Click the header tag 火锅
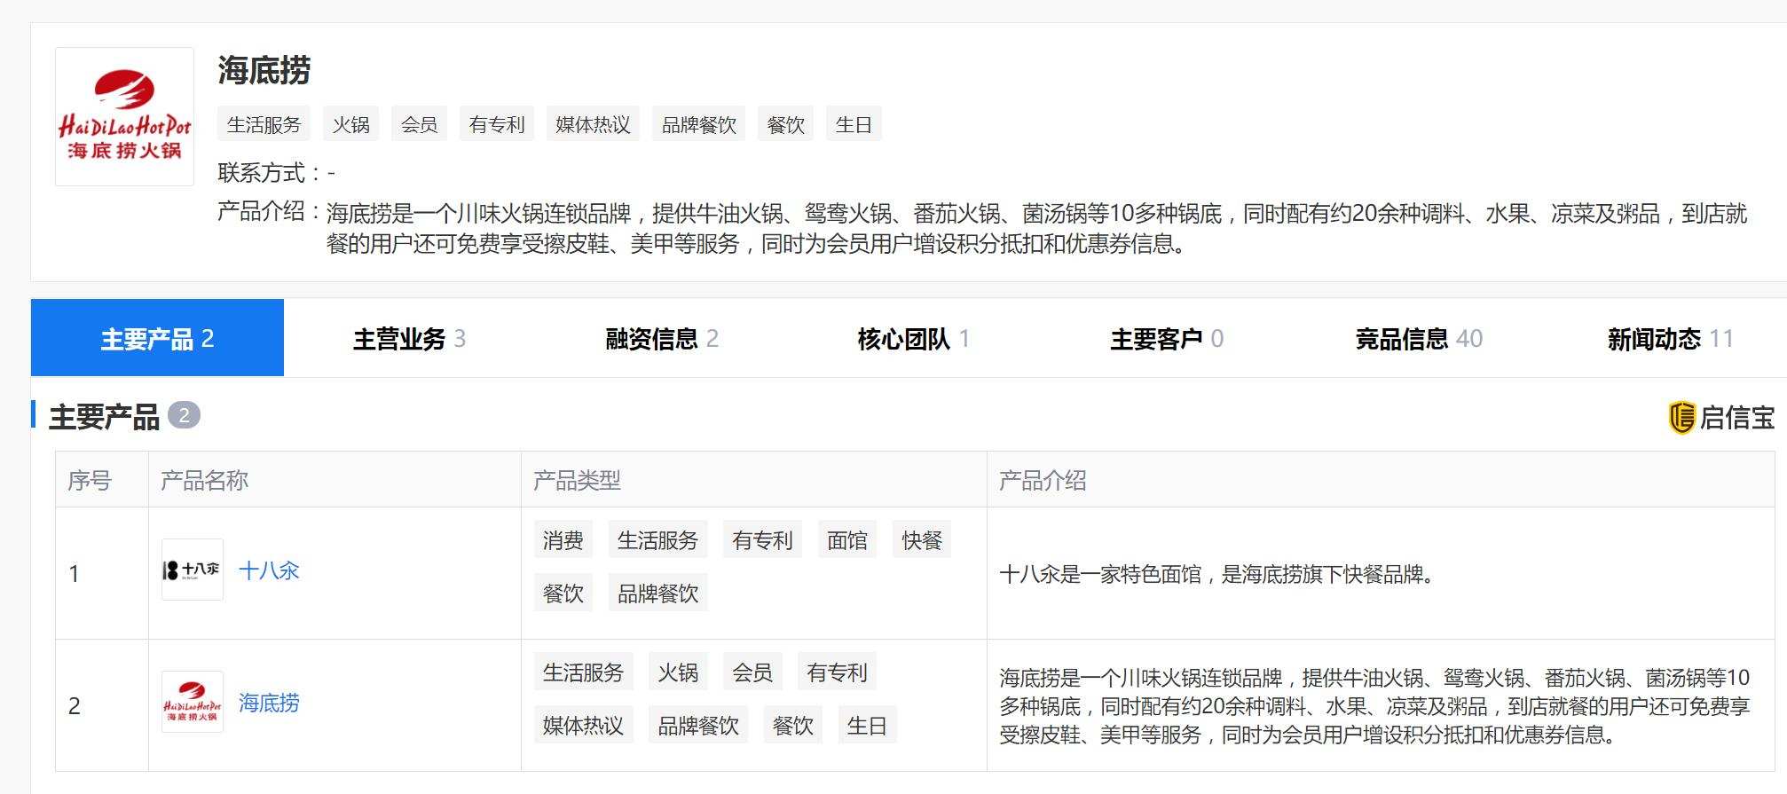The height and width of the screenshot is (794, 1787). 351,124
